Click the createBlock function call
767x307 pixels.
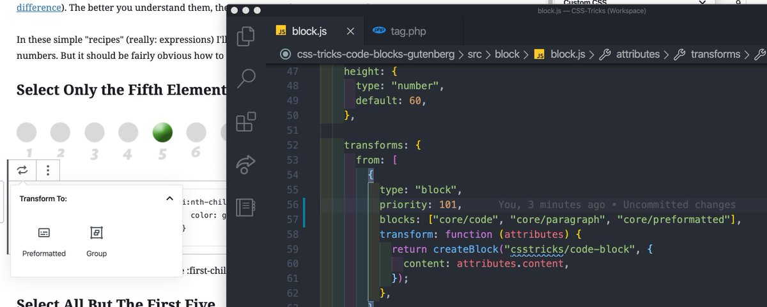tap(467, 249)
